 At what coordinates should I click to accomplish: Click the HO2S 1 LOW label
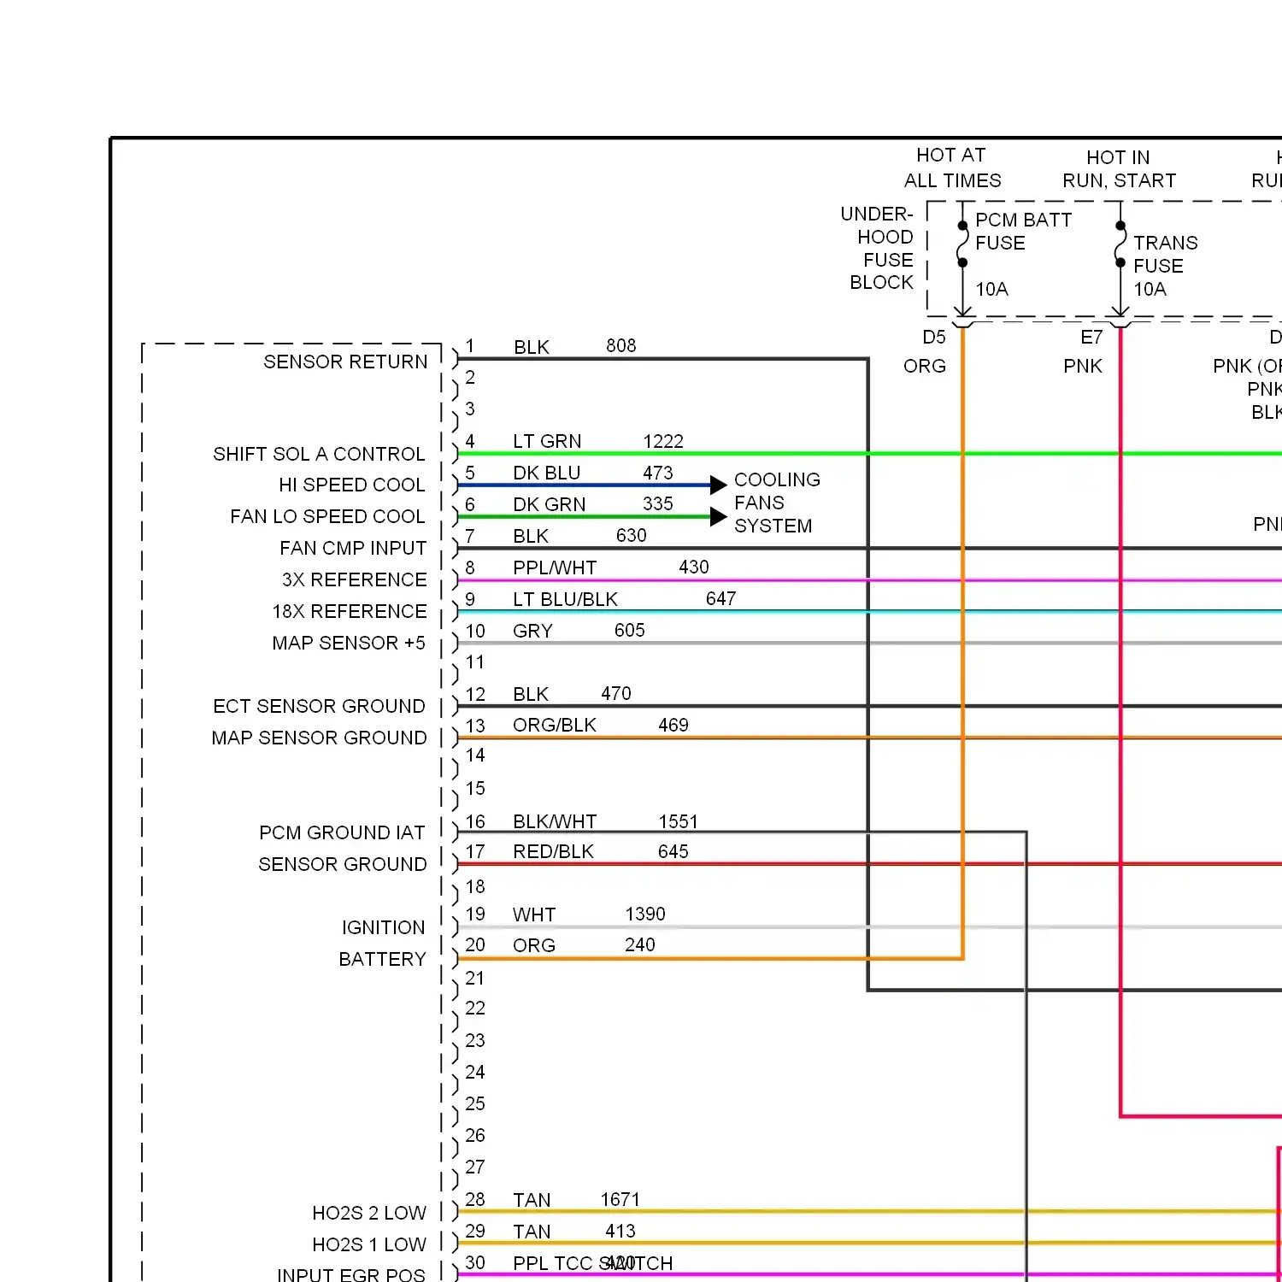pyautogui.click(x=369, y=1244)
